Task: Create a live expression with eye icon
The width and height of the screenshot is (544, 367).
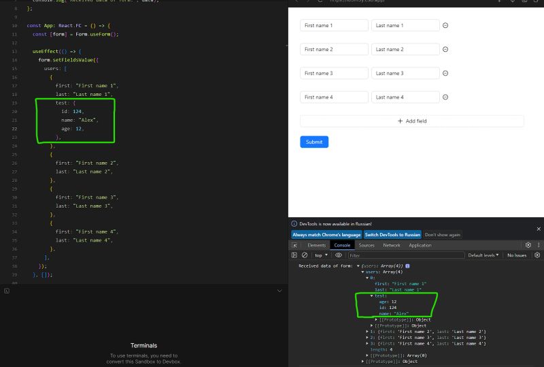Action: (338, 255)
